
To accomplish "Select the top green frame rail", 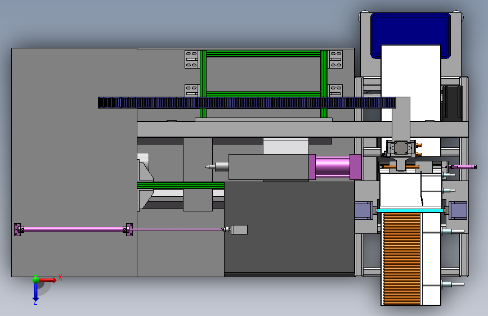I will [263, 53].
